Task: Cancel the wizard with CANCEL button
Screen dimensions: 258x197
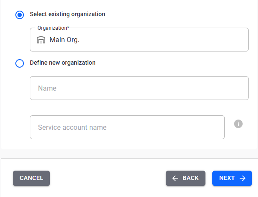Action: 32,178
